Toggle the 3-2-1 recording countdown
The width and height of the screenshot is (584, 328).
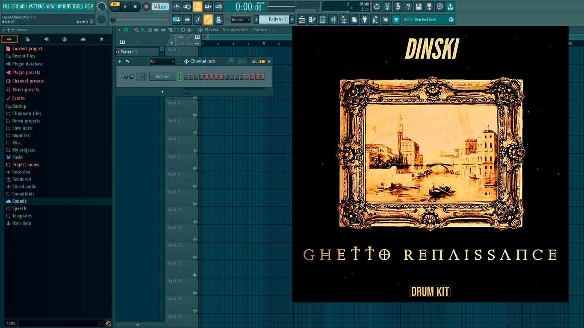tap(198, 6)
